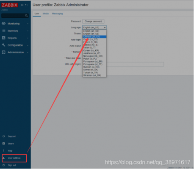The height and width of the screenshot is (169, 194).
Task: Select Slovak (sk_SK) language option
Action: coord(94,70)
